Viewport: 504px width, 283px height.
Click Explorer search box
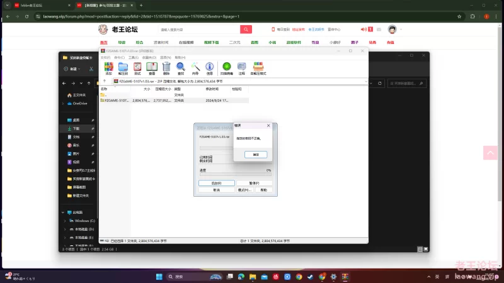[407, 83]
